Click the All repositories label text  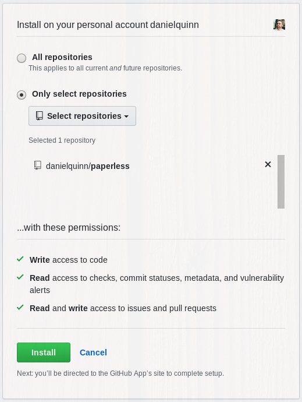62,57
